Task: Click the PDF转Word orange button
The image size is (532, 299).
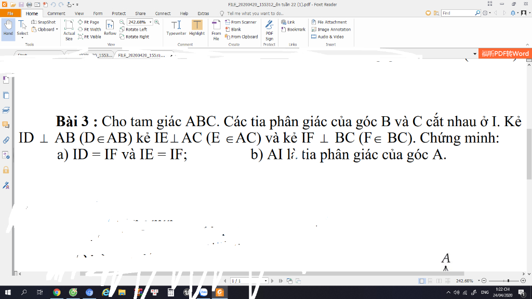Action: tap(505, 53)
